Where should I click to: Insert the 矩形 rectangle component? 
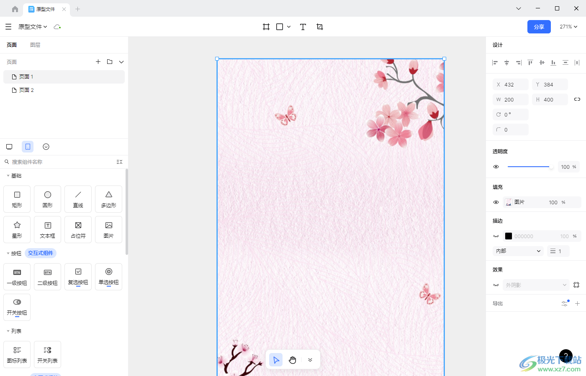(x=17, y=199)
